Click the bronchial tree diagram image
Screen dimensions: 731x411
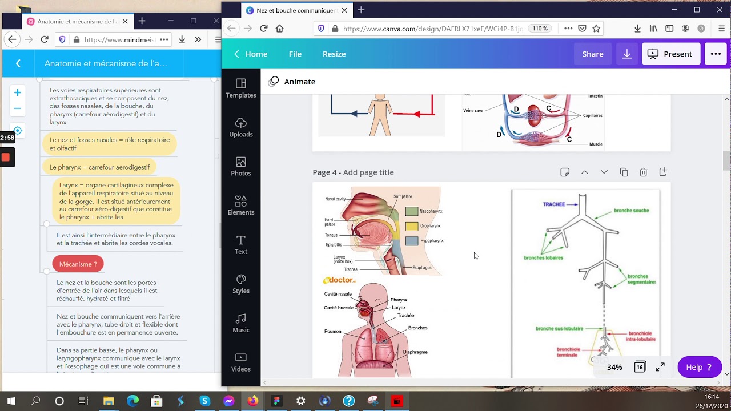pos(586,283)
